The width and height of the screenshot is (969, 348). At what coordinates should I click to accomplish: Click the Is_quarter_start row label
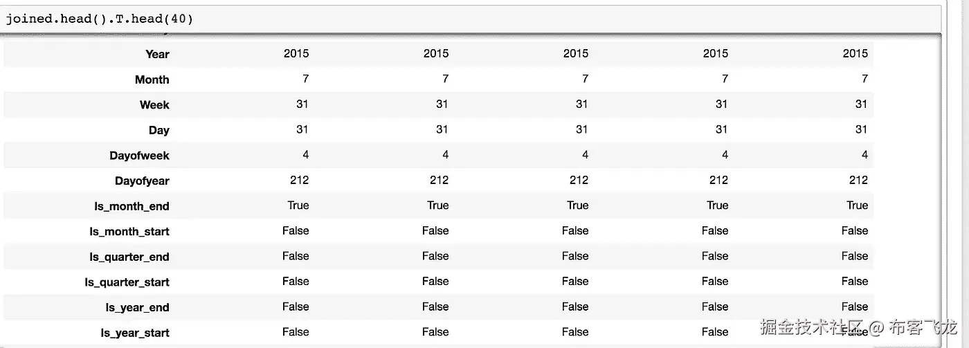pos(127,282)
